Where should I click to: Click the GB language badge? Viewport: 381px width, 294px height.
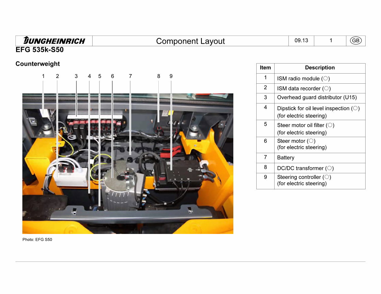point(356,41)
